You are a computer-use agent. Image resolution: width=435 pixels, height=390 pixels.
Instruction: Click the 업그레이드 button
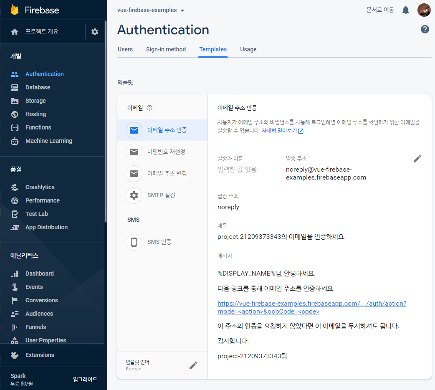coord(85,380)
